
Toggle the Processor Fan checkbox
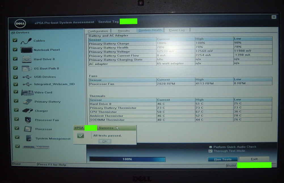click(x=17, y=119)
